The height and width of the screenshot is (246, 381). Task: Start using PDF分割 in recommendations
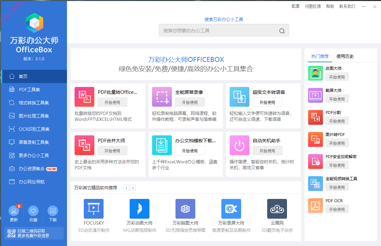pyautogui.click(x=337, y=121)
